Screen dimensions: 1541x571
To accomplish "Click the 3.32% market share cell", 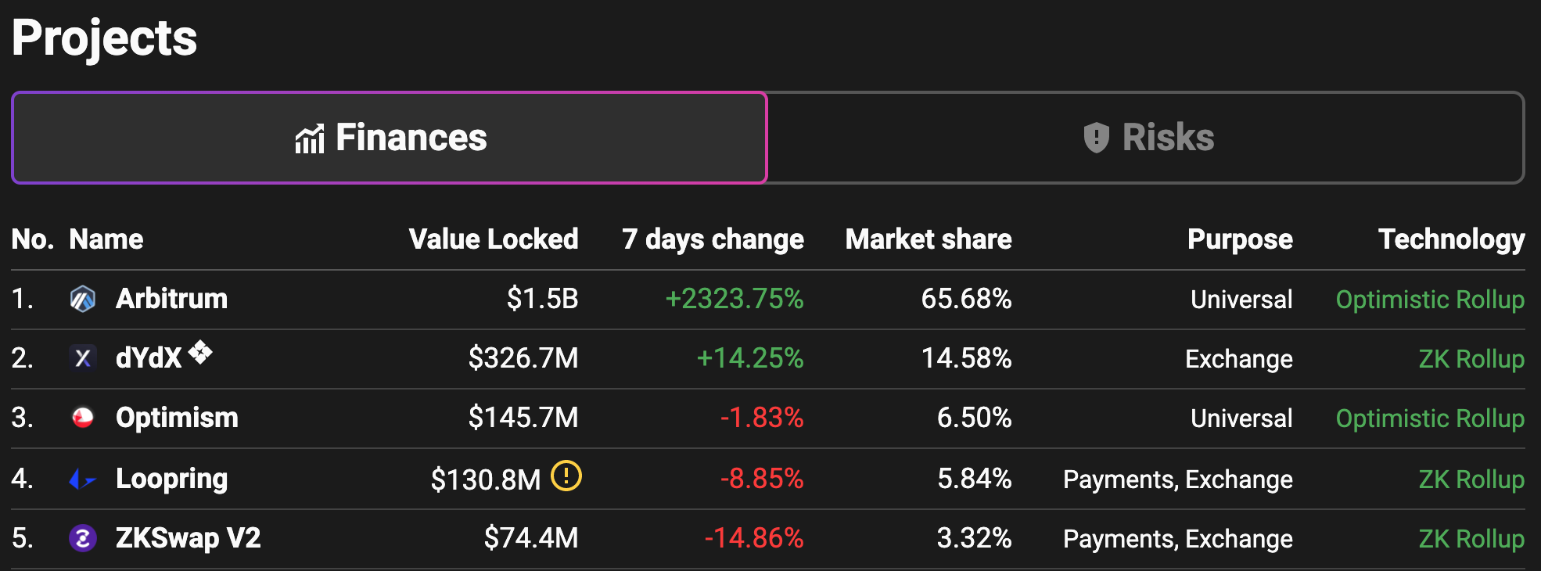I will tap(974, 538).
